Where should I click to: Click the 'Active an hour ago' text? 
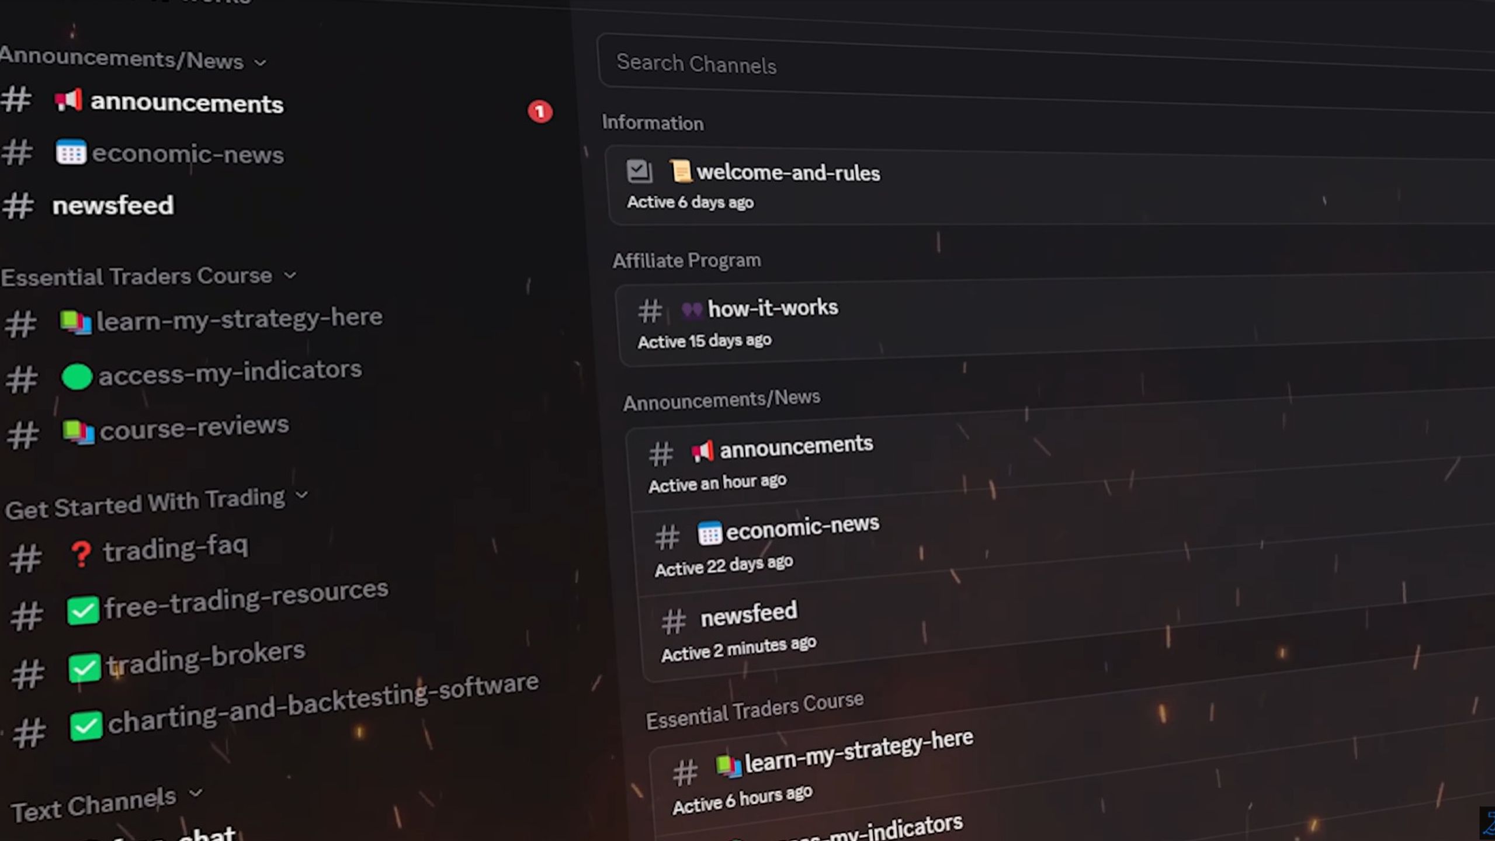coord(717,483)
